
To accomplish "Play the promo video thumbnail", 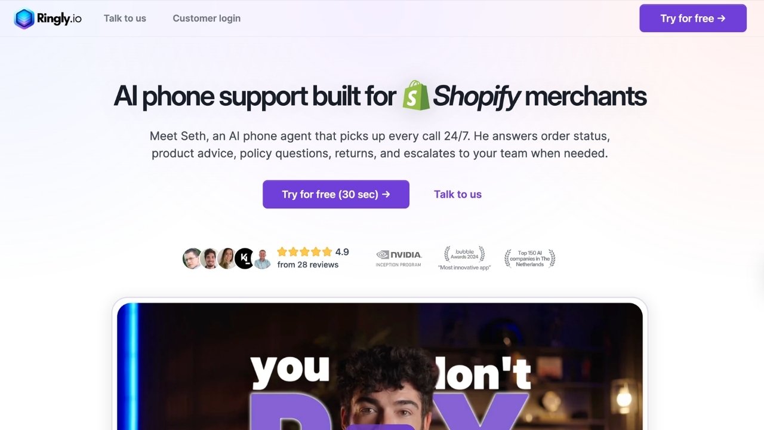I will tap(380, 366).
